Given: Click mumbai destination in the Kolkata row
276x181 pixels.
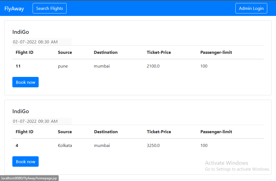Looking at the screenshot, I should (x=102, y=146).
